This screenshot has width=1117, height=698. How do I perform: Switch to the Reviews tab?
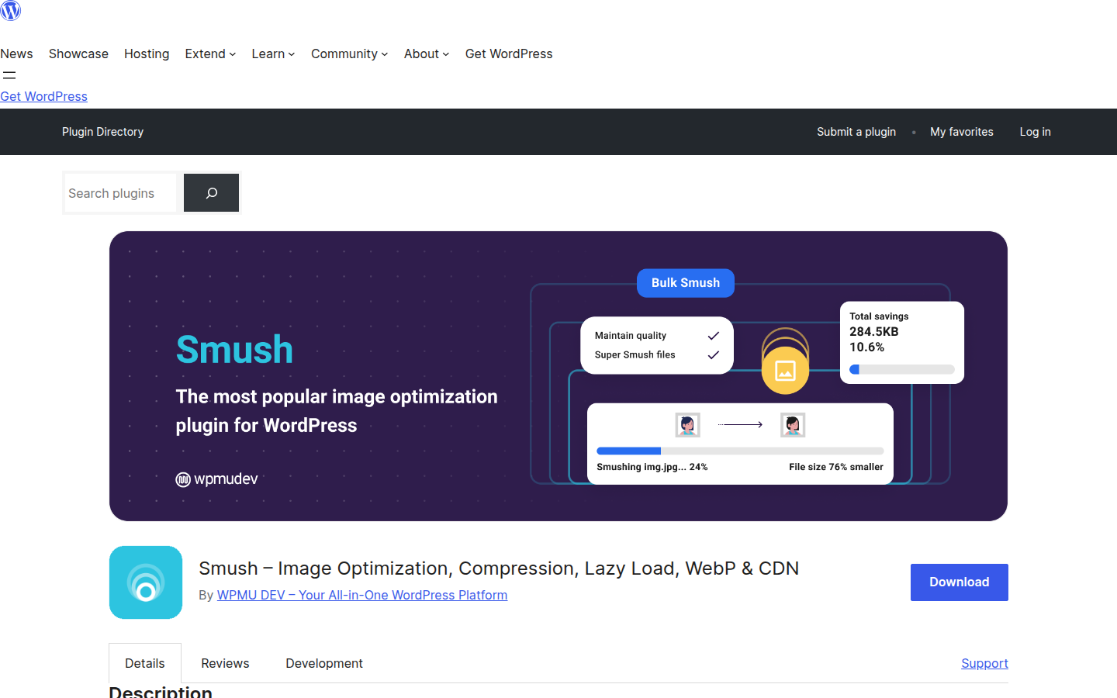[224, 663]
